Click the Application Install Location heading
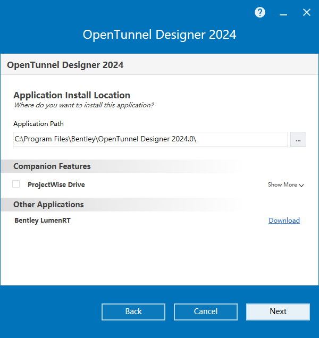 point(72,95)
